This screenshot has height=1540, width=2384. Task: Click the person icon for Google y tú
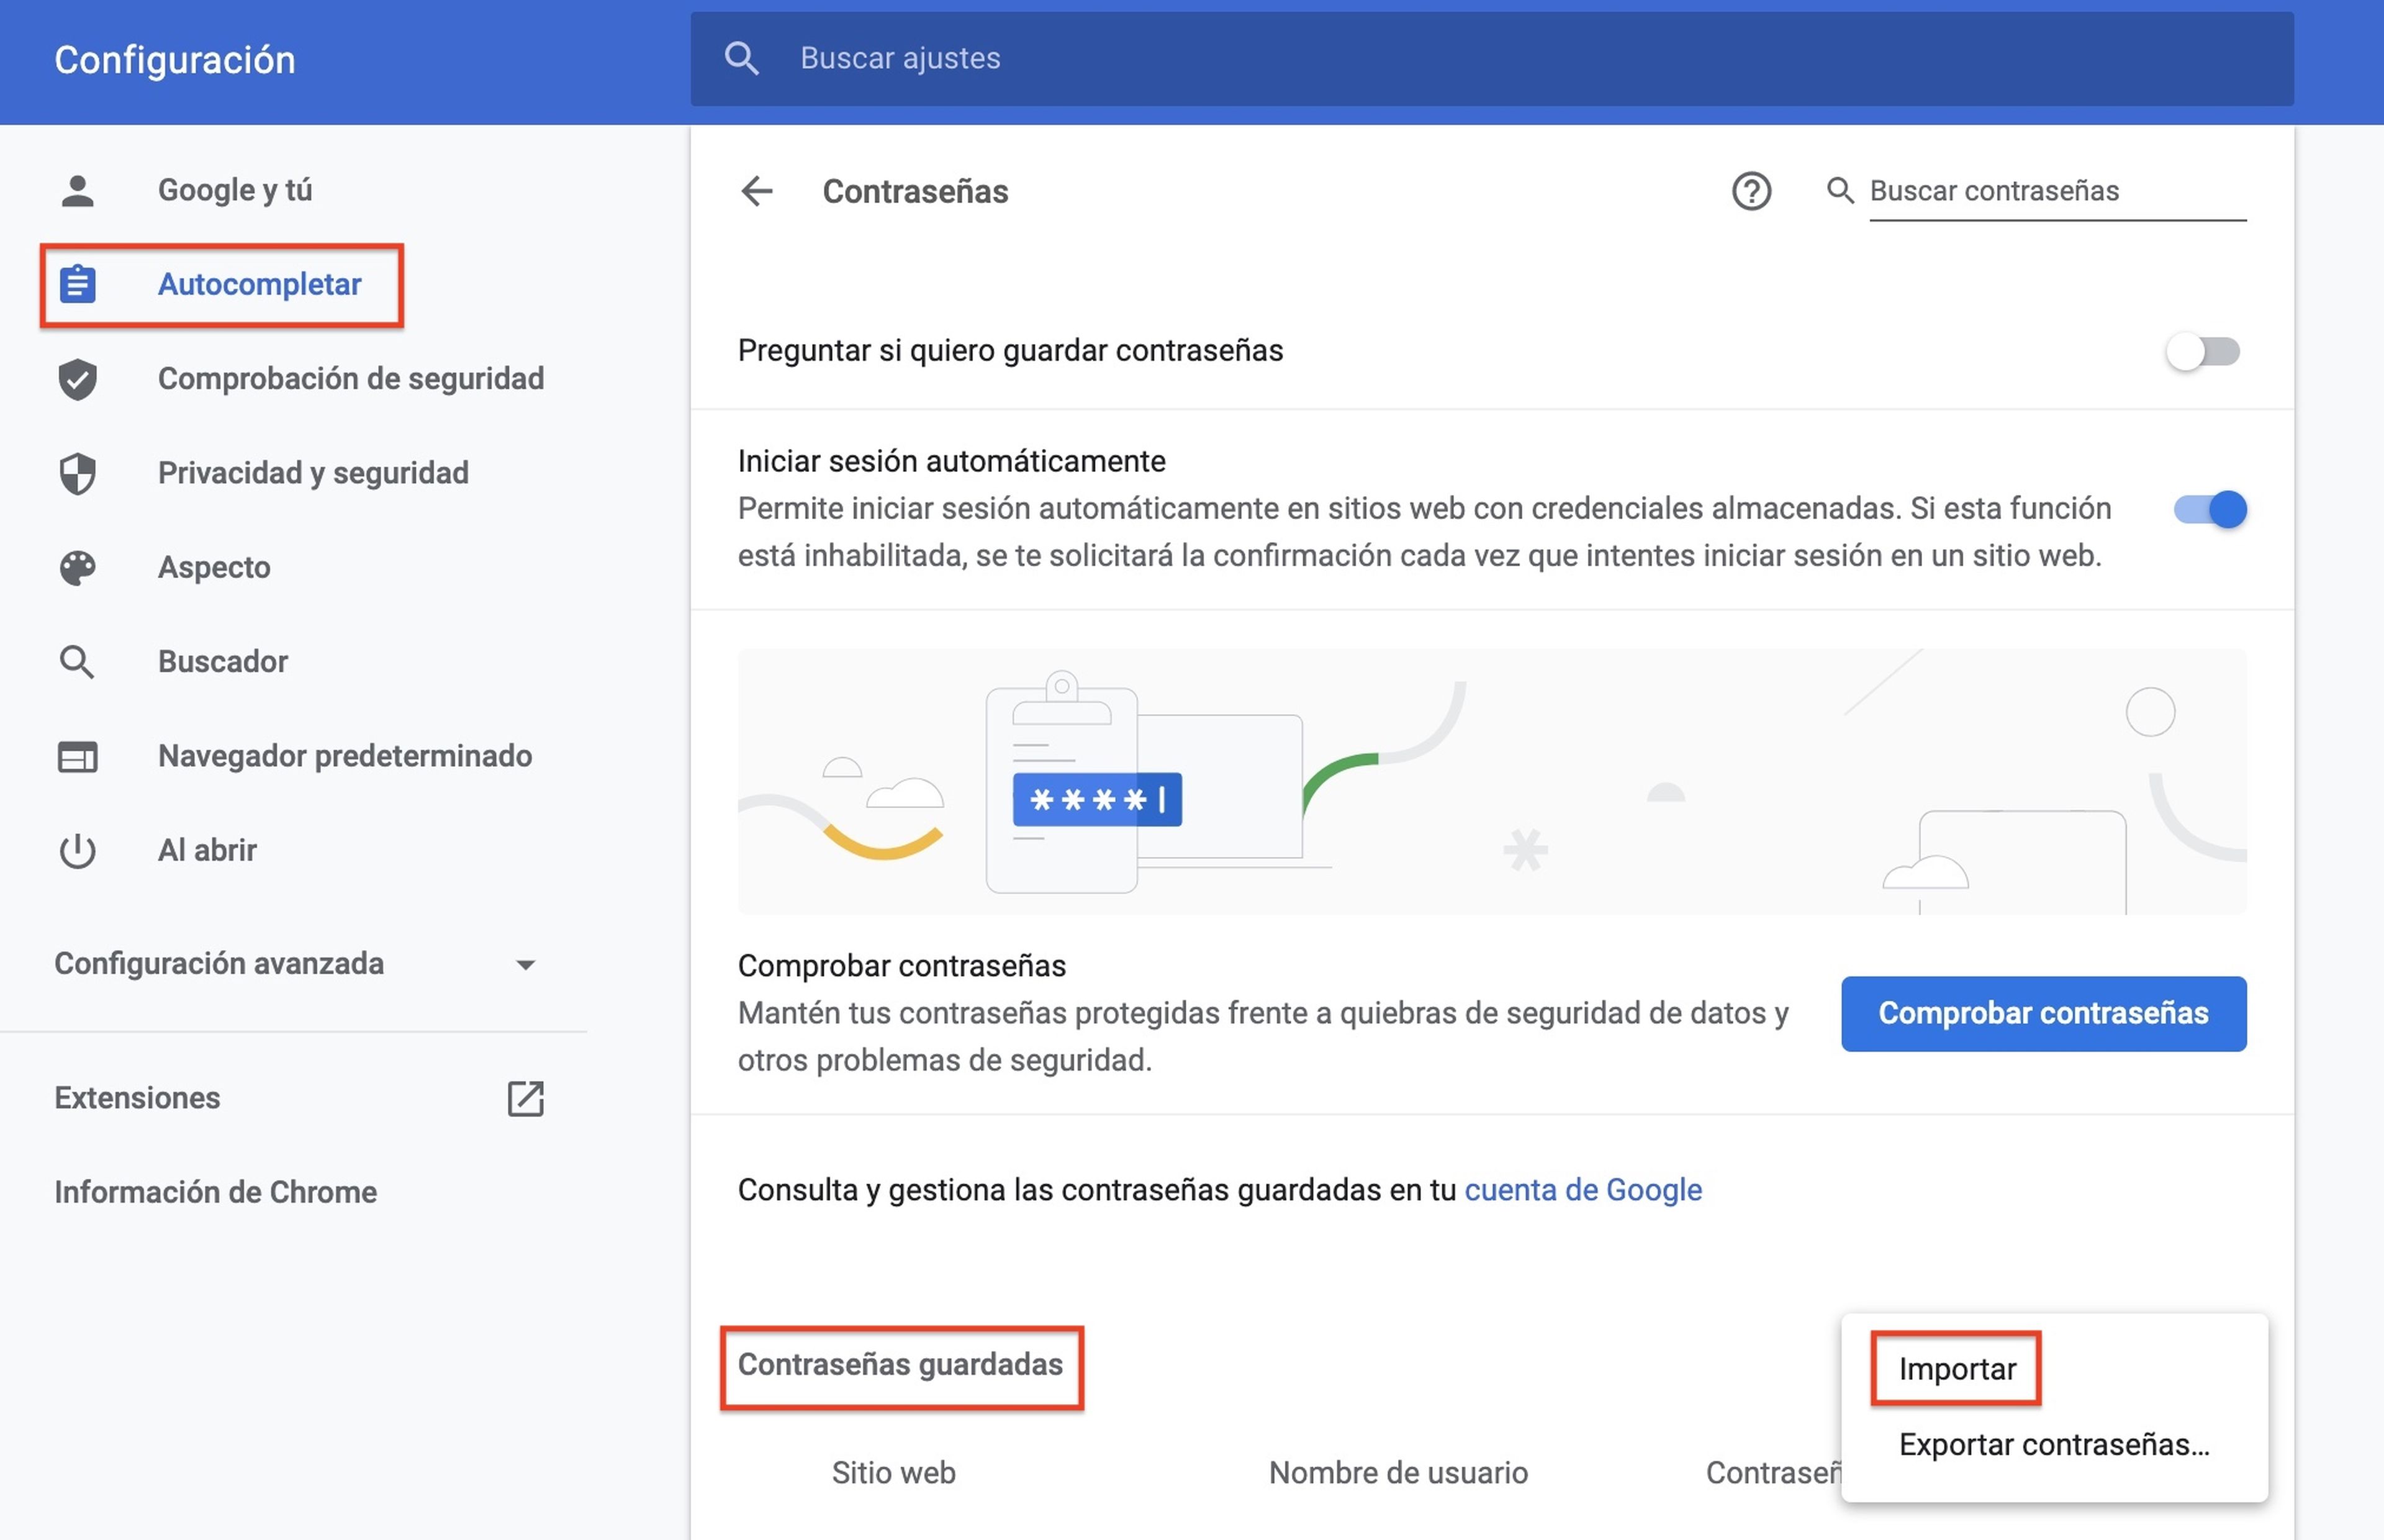(77, 190)
